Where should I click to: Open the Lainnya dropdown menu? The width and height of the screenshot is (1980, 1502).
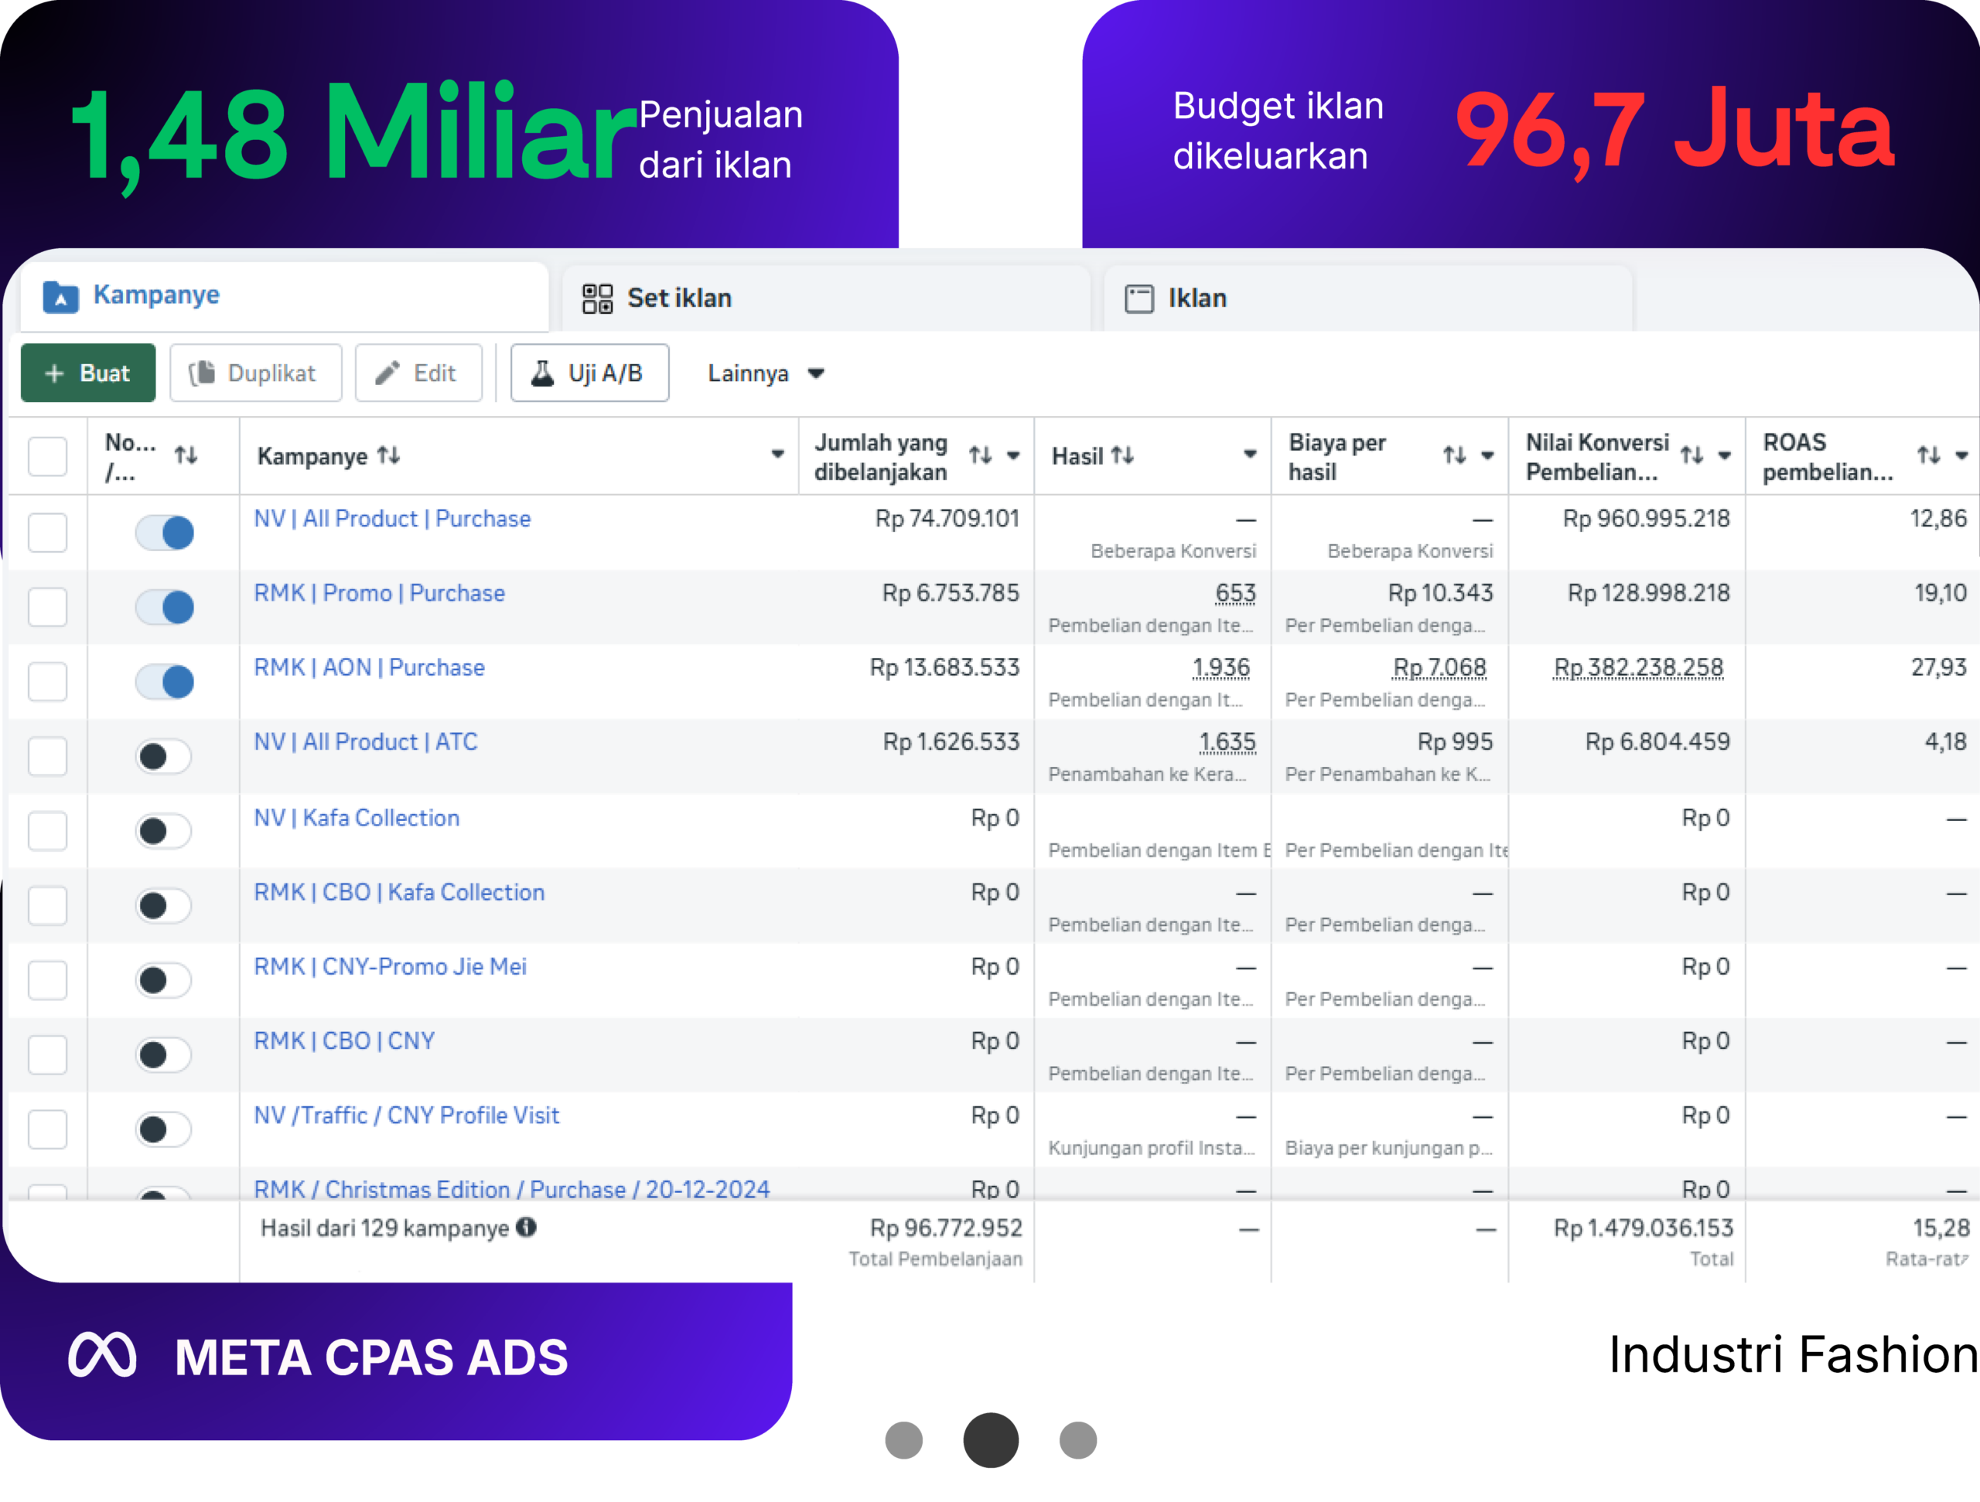pos(766,373)
